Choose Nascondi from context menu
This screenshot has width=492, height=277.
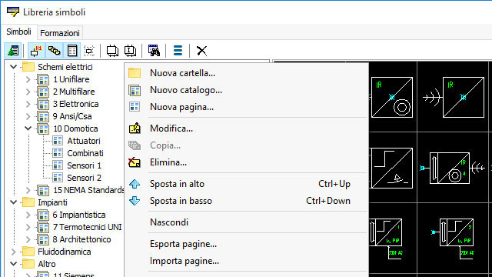point(246,222)
